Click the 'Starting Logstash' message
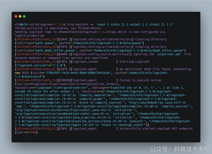Screen dimensions: 212x154 pos(134,61)
